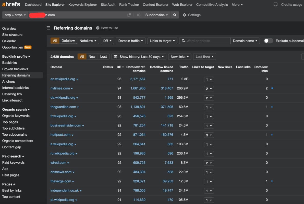Open Show history: Last 30 days dropdown
The height and width of the screenshot is (204, 304).
click(x=139, y=57)
